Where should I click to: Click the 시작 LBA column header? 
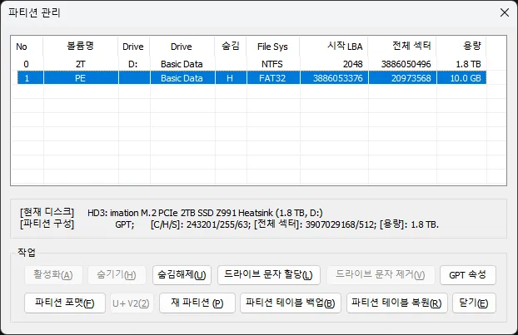click(x=333, y=47)
